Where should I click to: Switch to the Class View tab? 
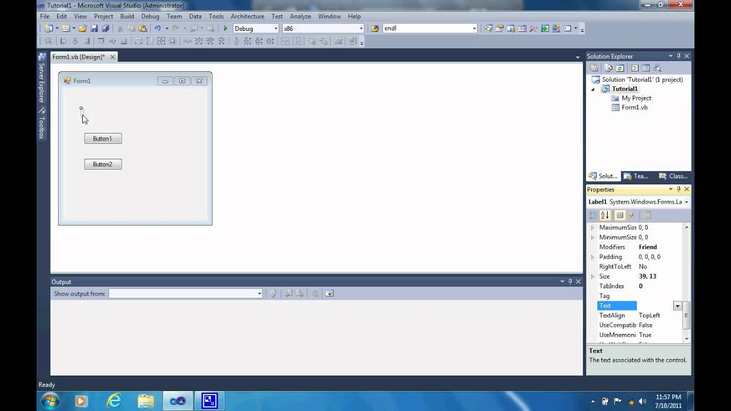673,176
